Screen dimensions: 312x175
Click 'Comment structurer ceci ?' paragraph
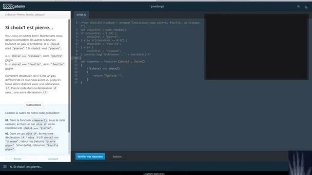coord(34,84)
